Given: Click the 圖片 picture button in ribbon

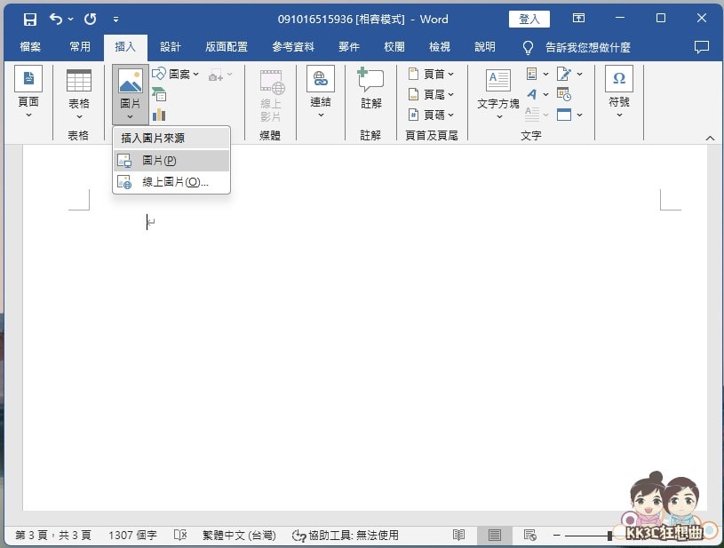Looking at the screenshot, I should [131, 95].
